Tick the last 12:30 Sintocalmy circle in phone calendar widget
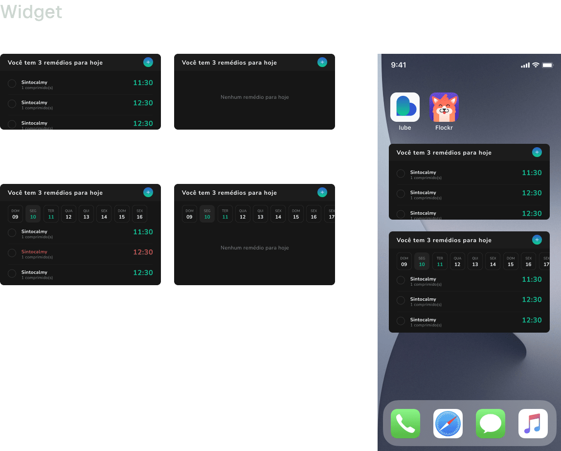561x451 pixels. click(x=401, y=321)
